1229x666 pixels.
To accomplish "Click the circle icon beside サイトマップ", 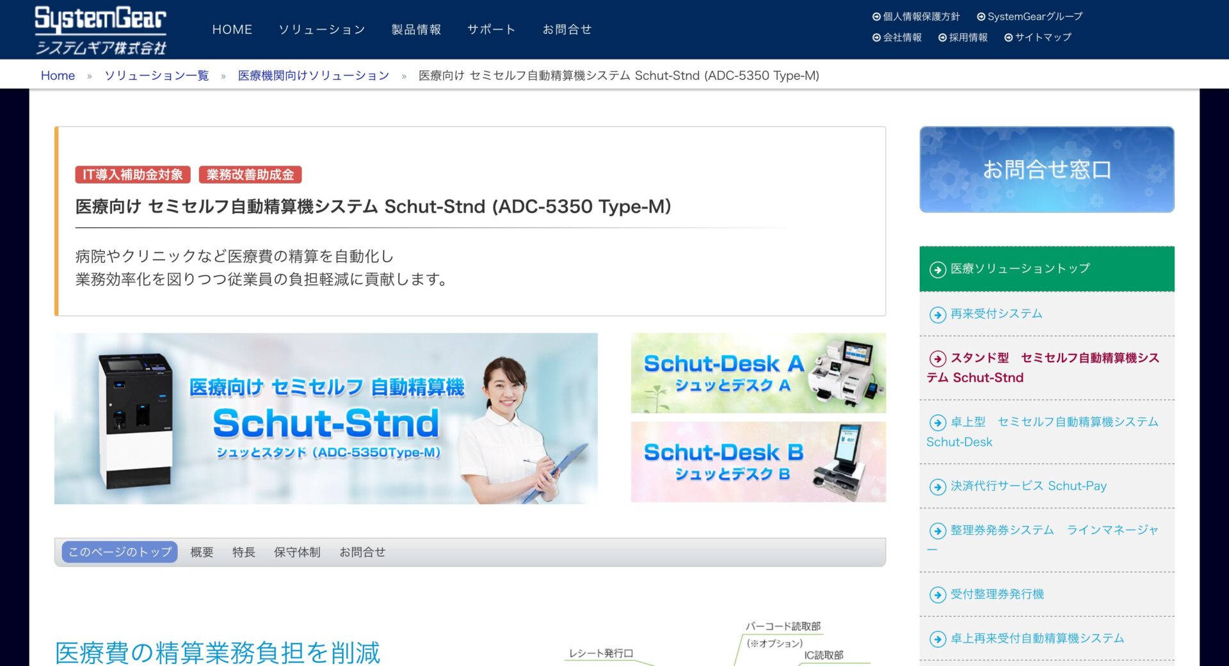I will tap(1008, 38).
